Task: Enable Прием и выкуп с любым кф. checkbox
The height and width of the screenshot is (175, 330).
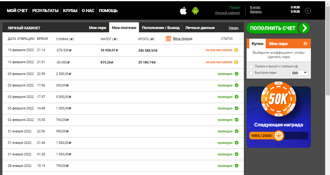Action: click(251, 66)
